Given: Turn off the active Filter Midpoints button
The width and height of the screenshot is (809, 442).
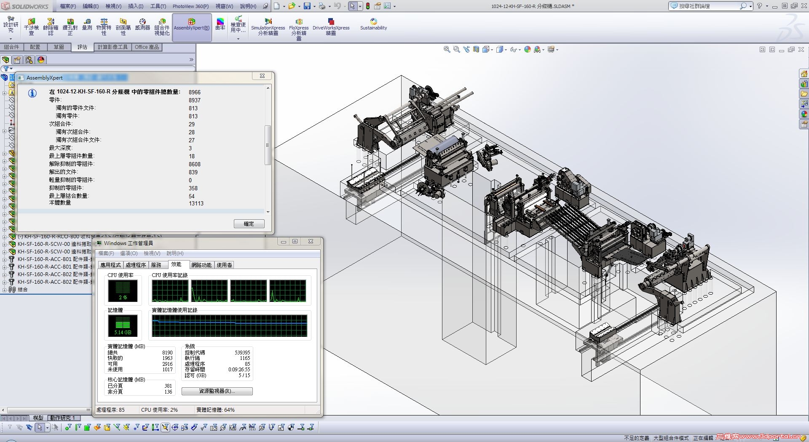Looking at the screenshot, I should [x=165, y=428].
